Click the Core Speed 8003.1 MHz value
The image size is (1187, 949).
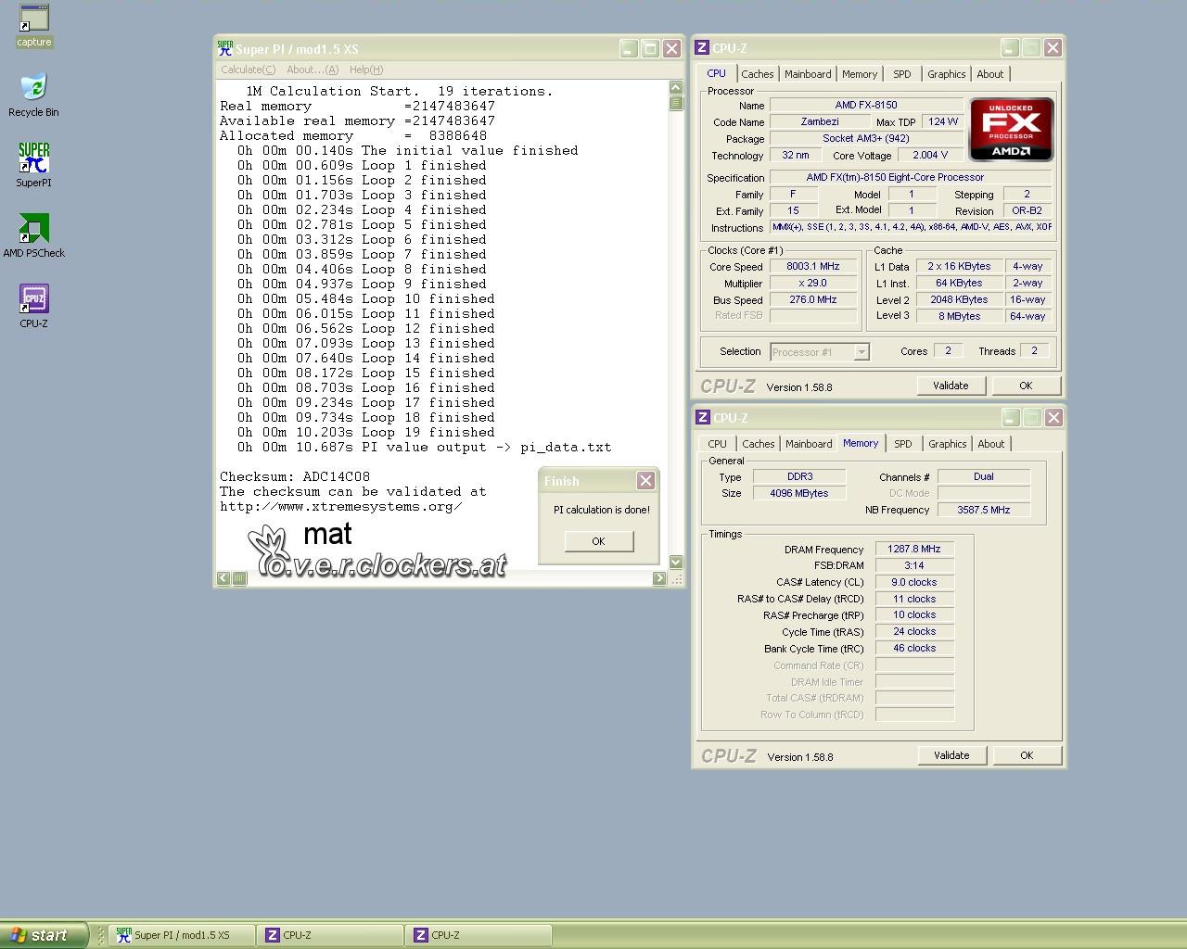click(813, 266)
